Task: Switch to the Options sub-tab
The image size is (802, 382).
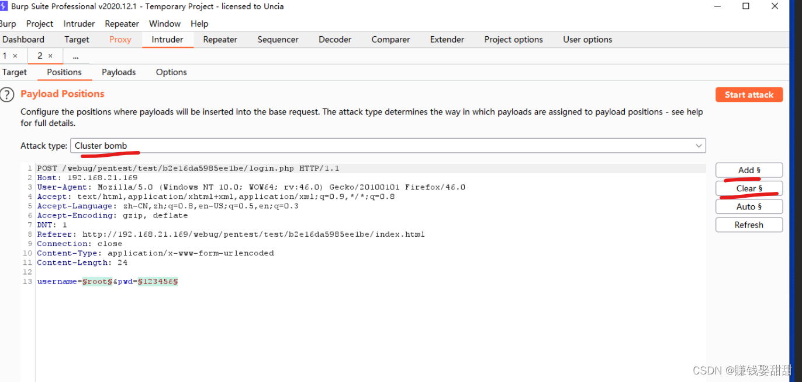Action: coord(171,72)
